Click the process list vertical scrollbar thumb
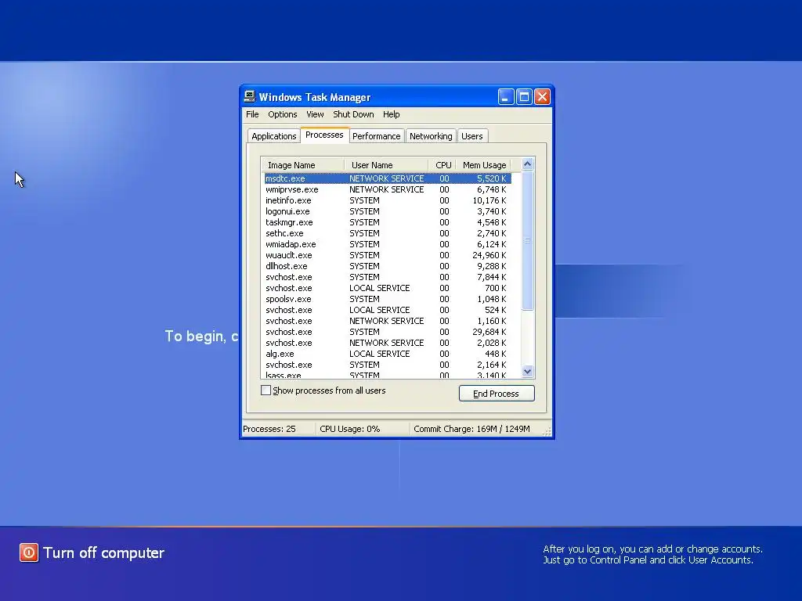 [x=528, y=240]
